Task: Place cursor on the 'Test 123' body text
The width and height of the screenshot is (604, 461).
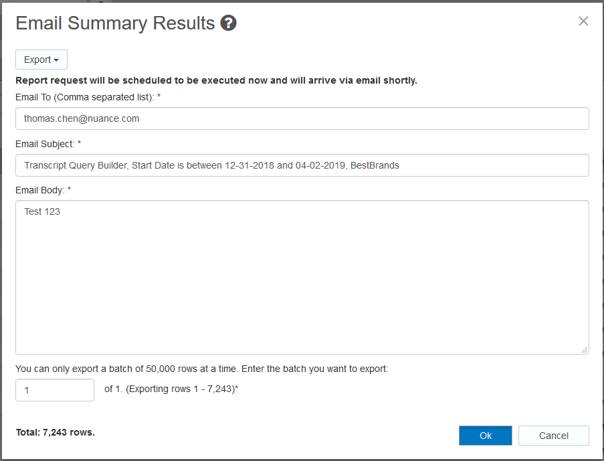Action: 42,211
